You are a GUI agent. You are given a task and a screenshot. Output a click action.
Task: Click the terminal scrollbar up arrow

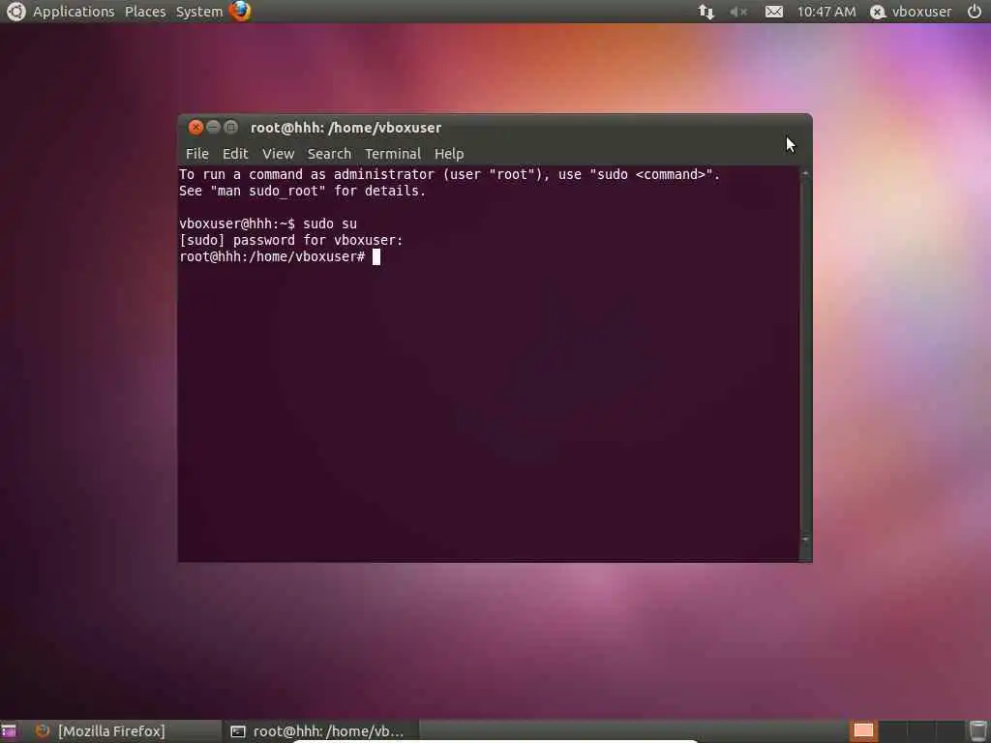pyautogui.click(x=805, y=173)
